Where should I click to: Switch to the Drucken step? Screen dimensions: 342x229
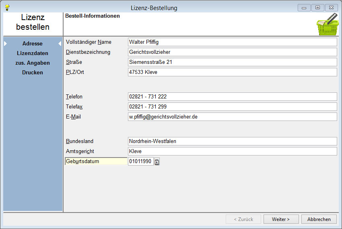pyautogui.click(x=33, y=72)
